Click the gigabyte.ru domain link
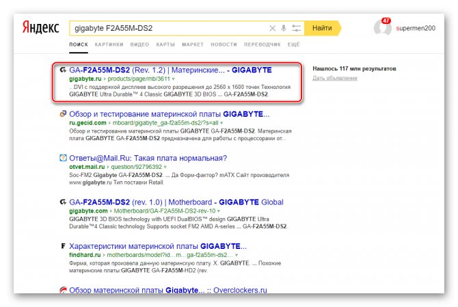The image size is (458, 307). point(85,79)
